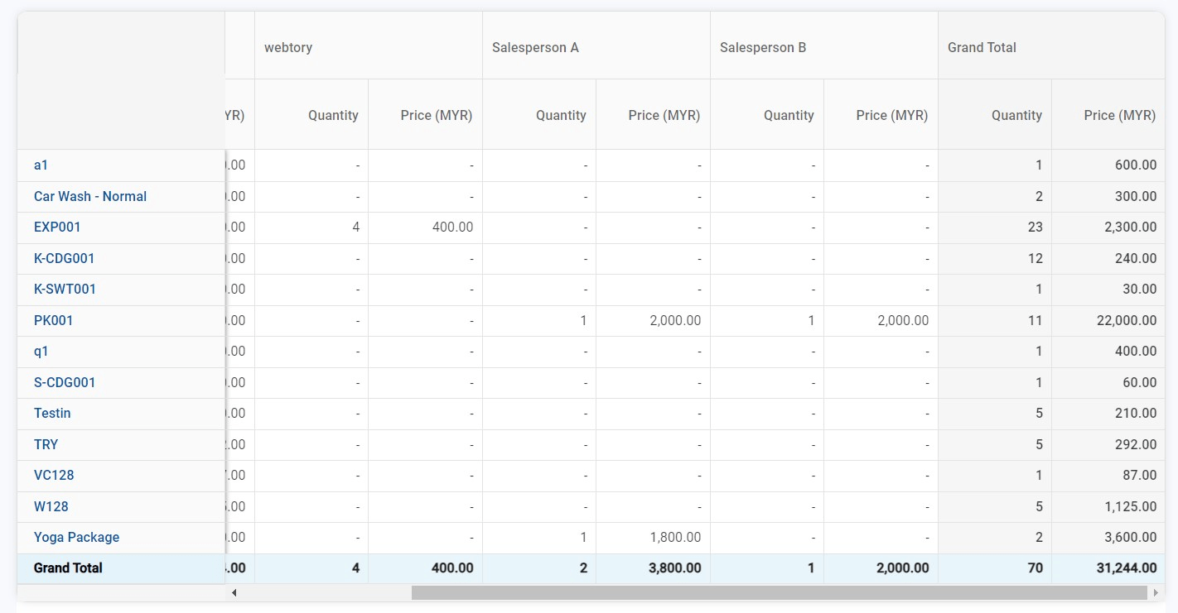
Task: Select the Grand Total row label
Action: [68, 568]
